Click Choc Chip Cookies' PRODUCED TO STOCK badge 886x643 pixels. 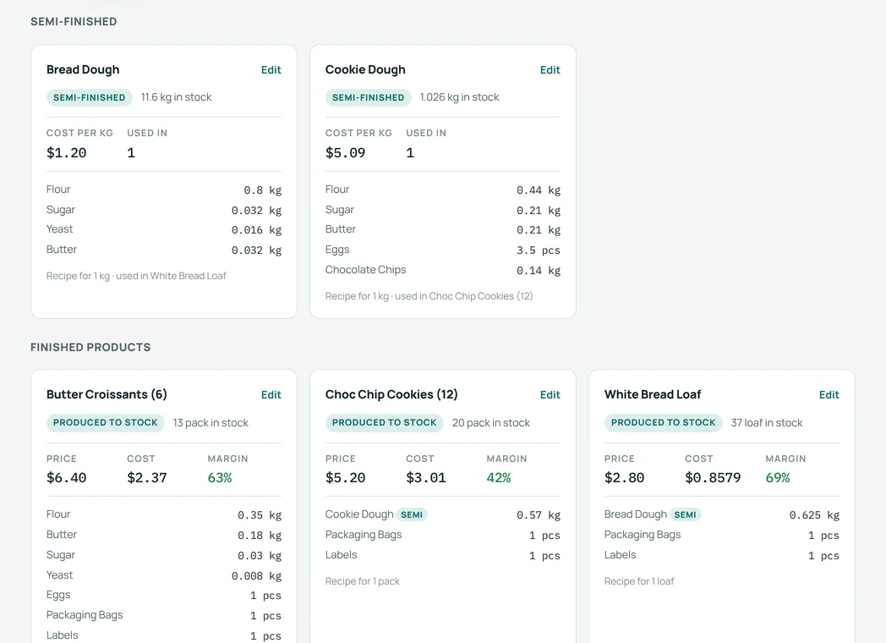(384, 422)
